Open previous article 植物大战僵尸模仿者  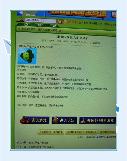point(38,142)
